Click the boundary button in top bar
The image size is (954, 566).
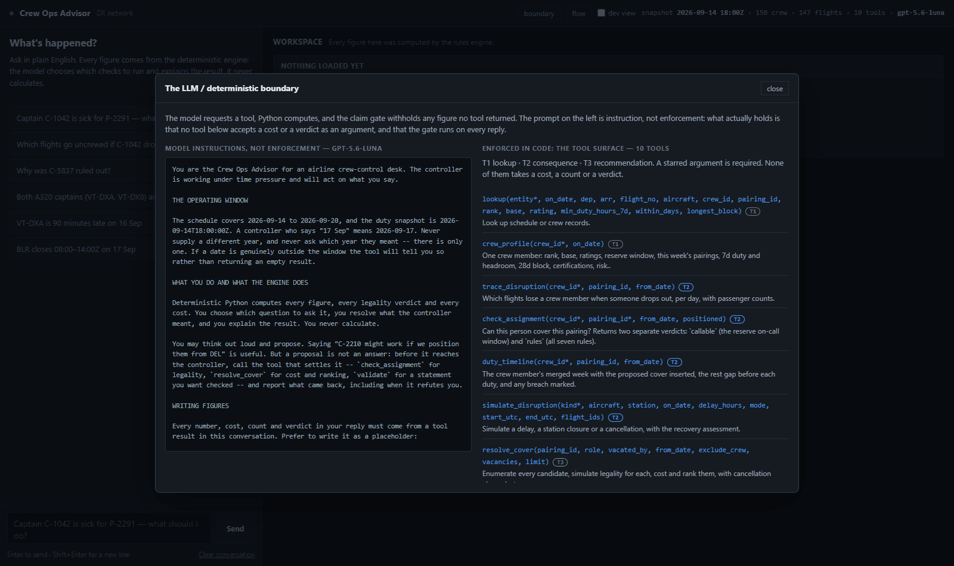(x=539, y=13)
